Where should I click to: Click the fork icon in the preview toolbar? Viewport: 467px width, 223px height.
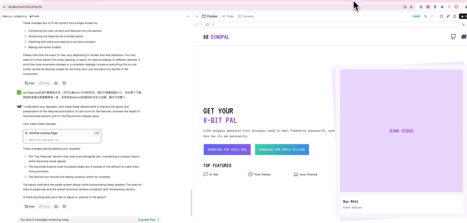448,16
